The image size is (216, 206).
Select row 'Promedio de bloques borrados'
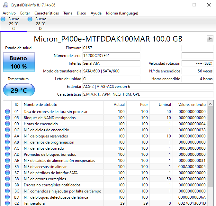click(105, 154)
